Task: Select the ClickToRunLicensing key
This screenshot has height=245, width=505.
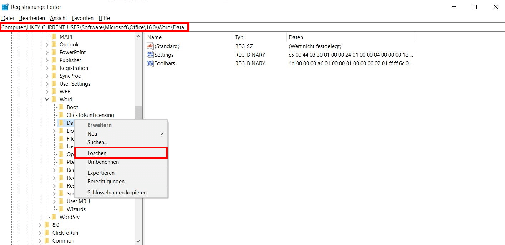Action: [90, 115]
